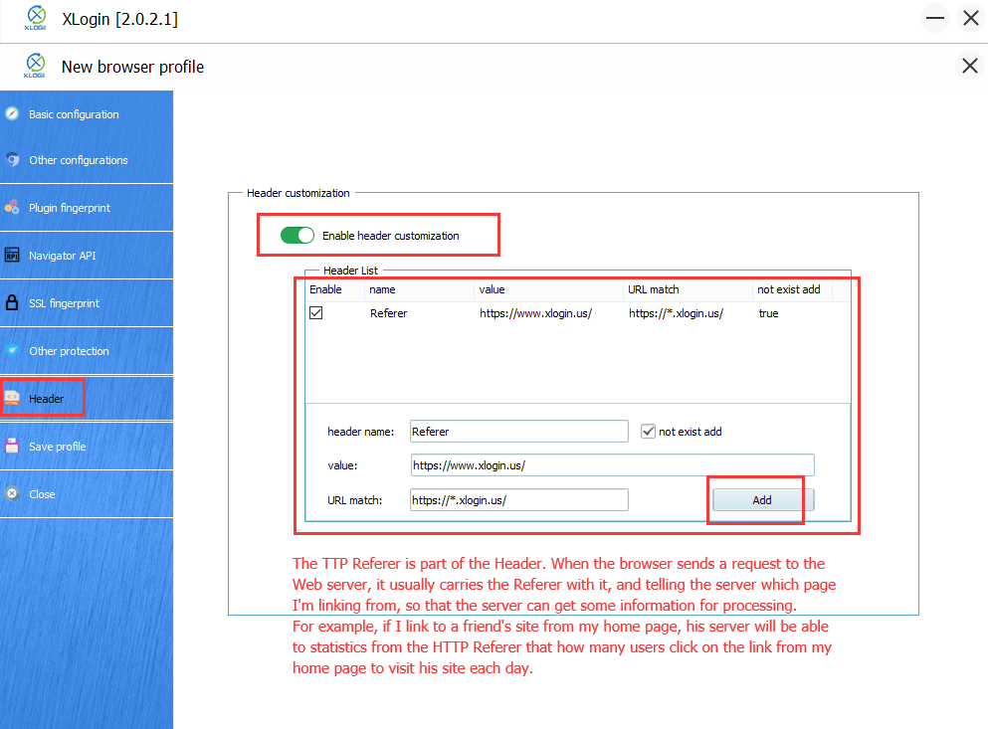Click the Add button
The image size is (988, 729).
pos(762,499)
